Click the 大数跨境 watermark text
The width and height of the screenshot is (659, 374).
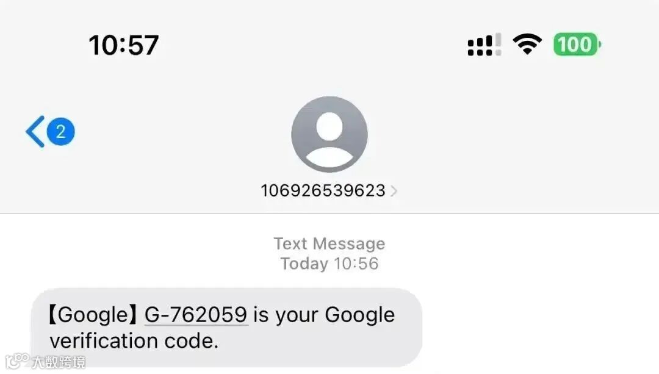tap(59, 362)
